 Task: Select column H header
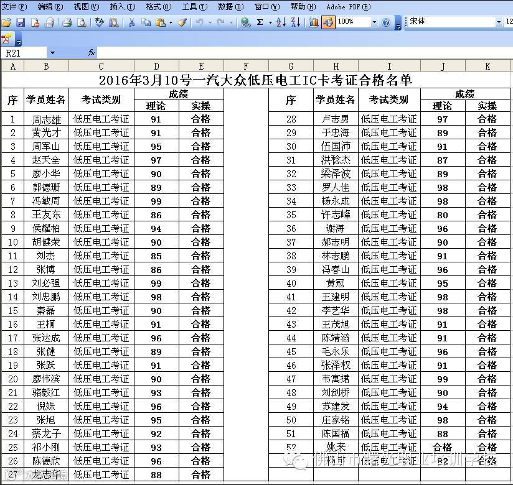(336, 67)
